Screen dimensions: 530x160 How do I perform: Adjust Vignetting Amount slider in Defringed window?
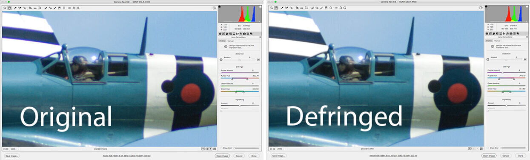point(506,106)
